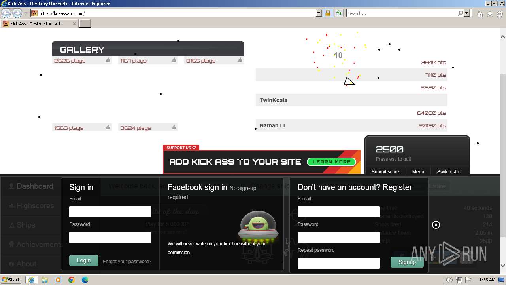
Task: Click the Register E-mail field
Action: click(339, 212)
